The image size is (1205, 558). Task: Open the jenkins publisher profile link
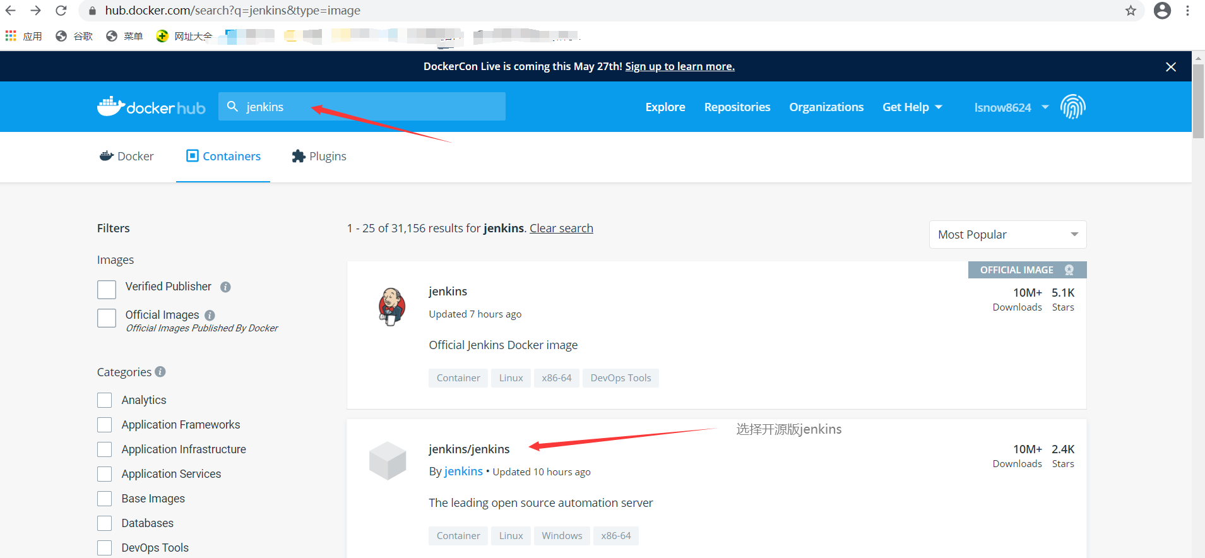[x=463, y=471]
